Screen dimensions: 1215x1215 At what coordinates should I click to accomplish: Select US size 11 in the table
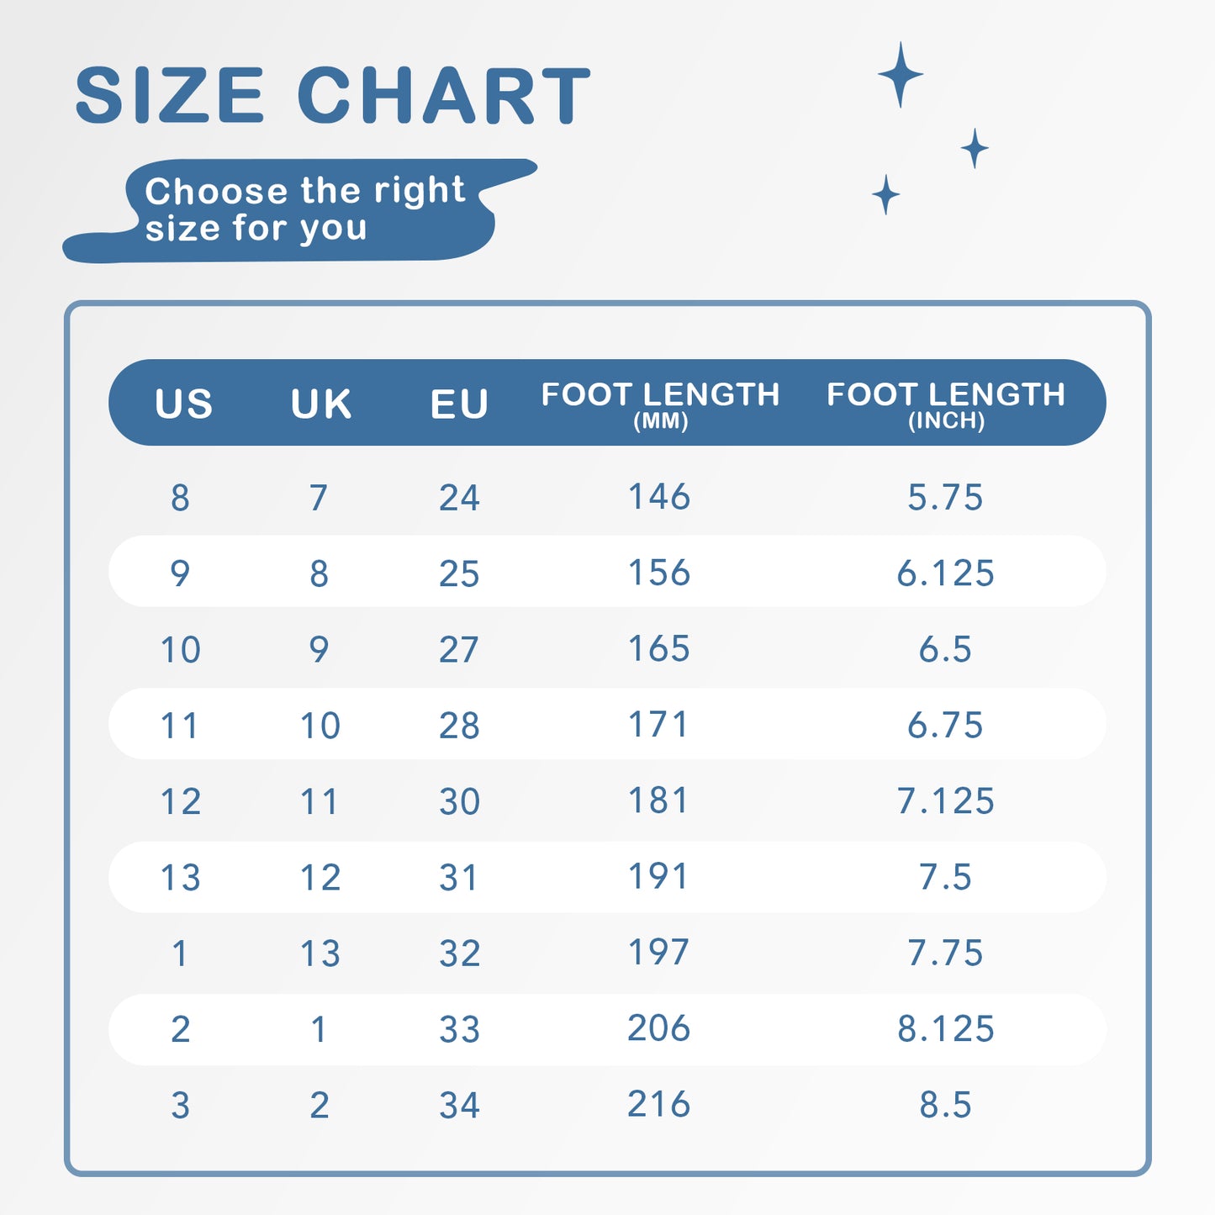pyautogui.click(x=180, y=726)
